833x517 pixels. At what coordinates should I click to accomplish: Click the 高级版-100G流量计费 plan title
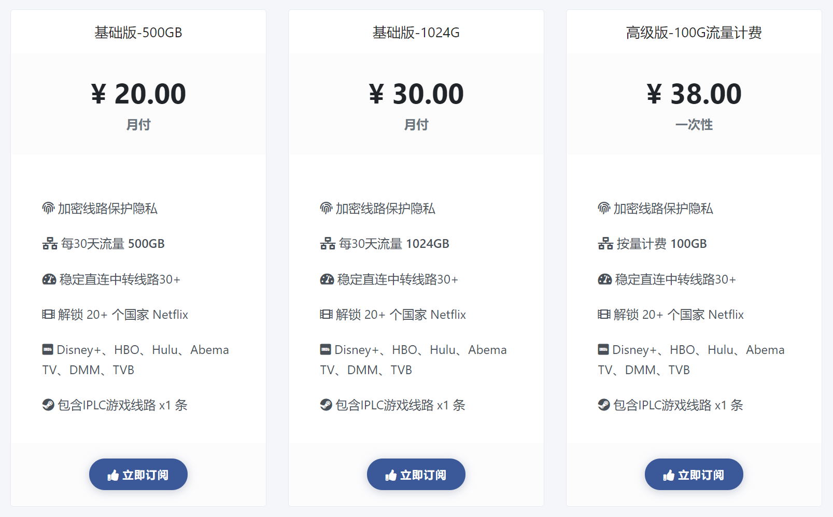(x=694, y=33)
